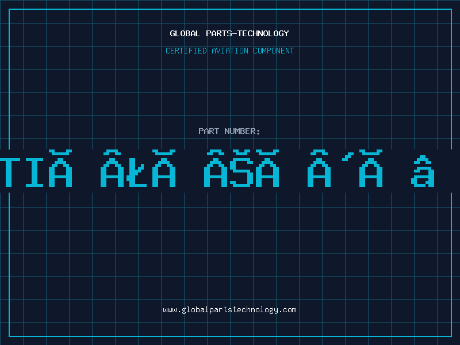Click the garbled part number banner text
The width and height of the screenshot is (460, 345).
coord(217,168)
